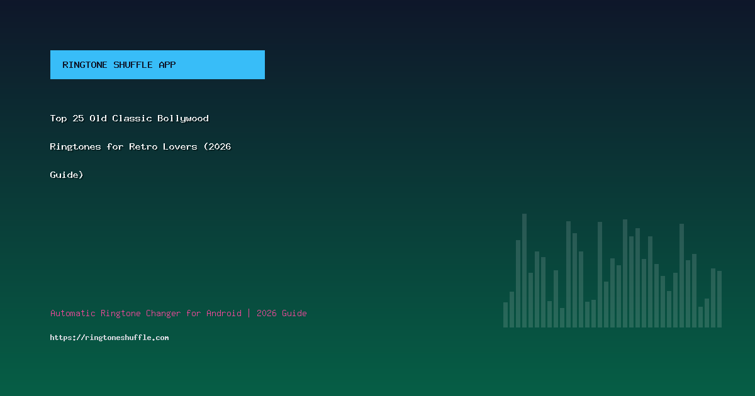Open the https://ringtoneshuffle.com link

pyautogui.click(x=109, y=338)
